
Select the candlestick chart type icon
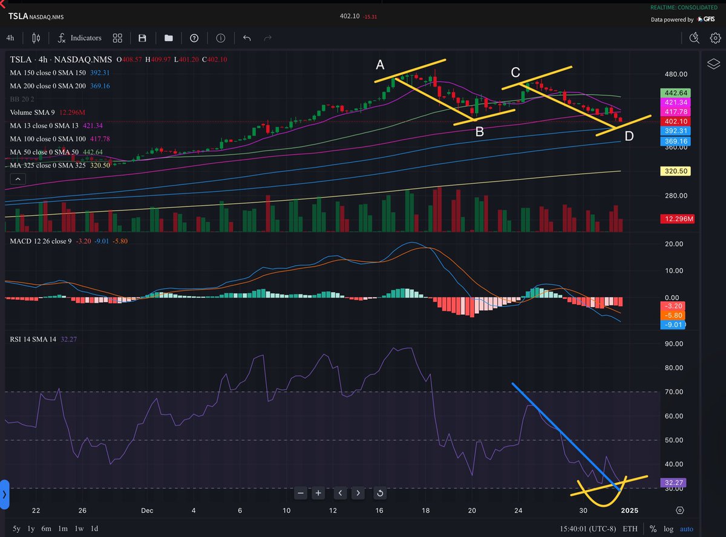(x=36, y=37)
